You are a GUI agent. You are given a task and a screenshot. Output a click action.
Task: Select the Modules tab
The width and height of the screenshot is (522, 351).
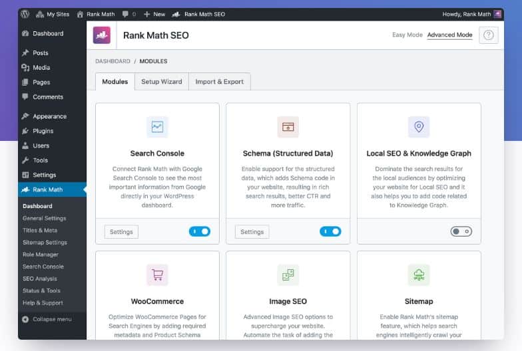point(115,82)
